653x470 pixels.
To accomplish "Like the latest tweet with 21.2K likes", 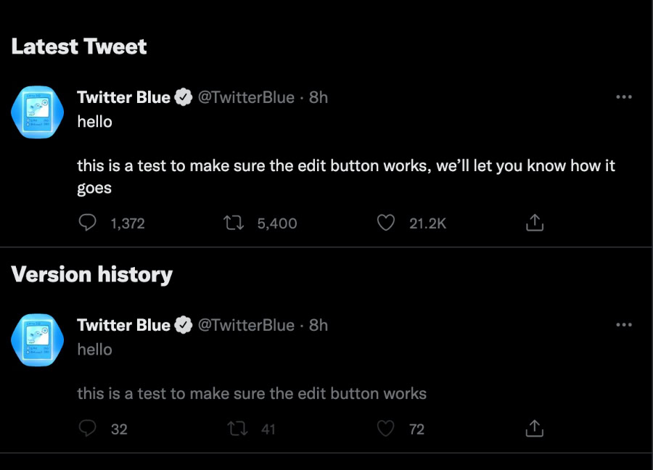I will [386, 223].
